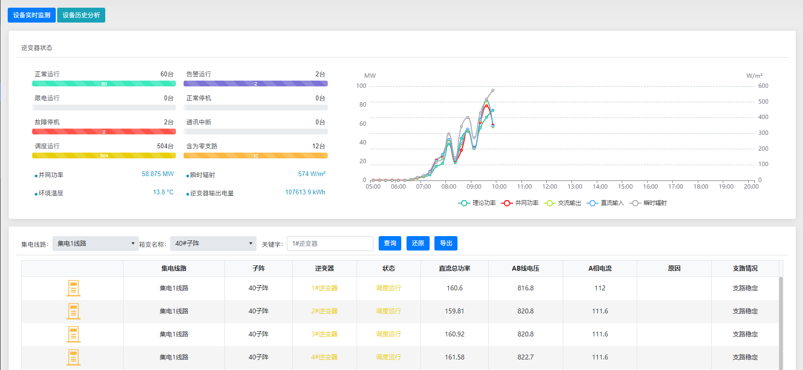Open the 集电线路 dropdown showing 集电1线路
The width and height of the screenshot is (803, 370).
tap(96, 243)
